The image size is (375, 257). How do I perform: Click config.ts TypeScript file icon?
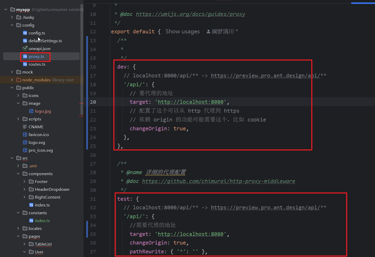coord(25,33)
